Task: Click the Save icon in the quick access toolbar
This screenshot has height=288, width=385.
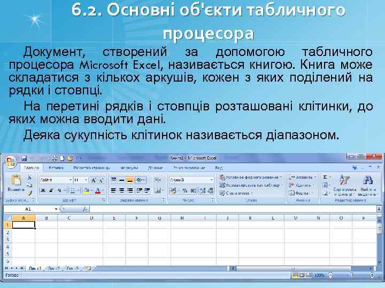Action: point(24,158)
